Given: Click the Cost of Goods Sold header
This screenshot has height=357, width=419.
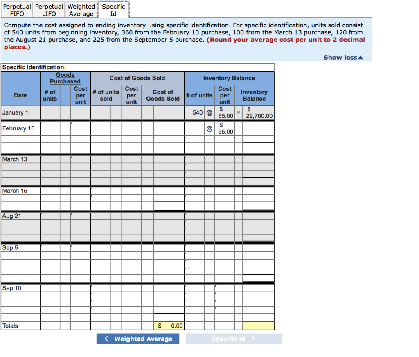Looking at the screenshot, I should 137,78.
